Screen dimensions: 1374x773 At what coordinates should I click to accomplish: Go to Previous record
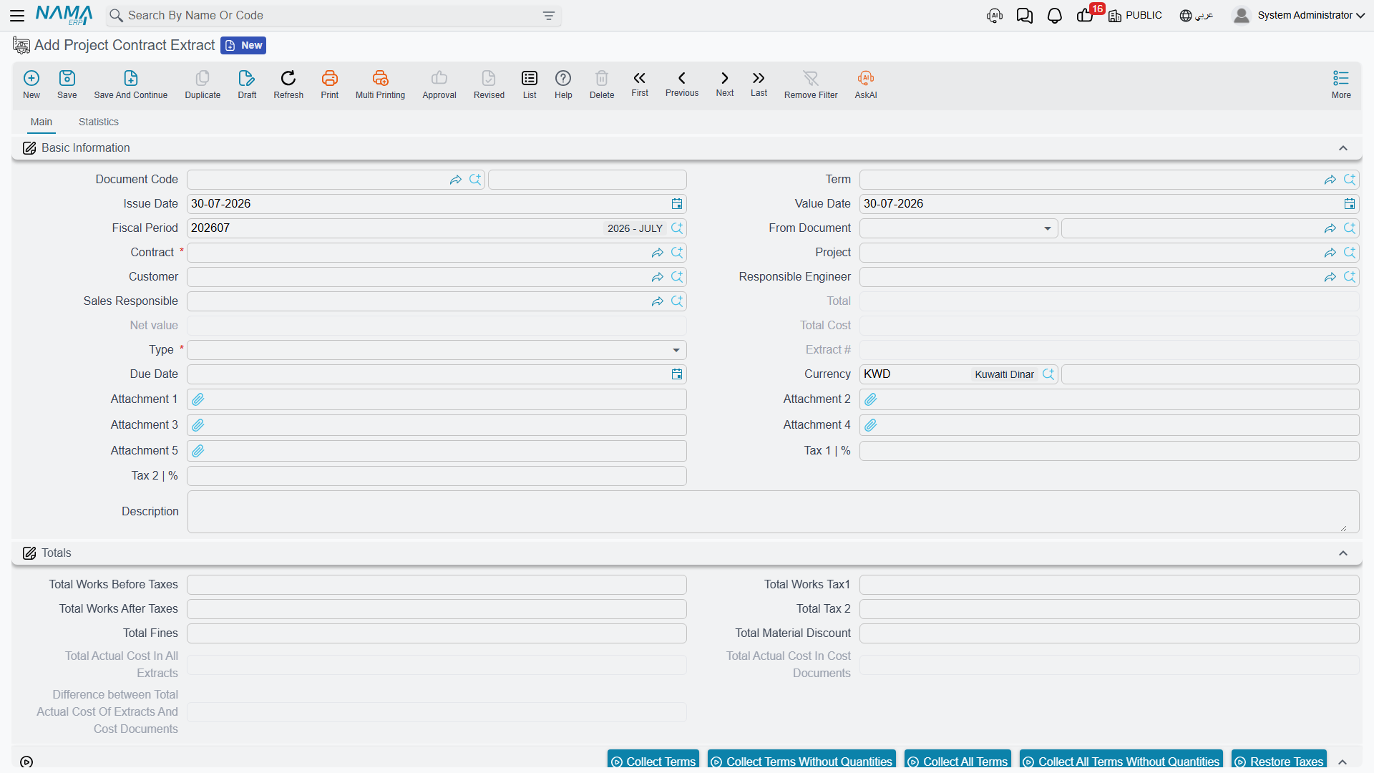coord(682,83)
